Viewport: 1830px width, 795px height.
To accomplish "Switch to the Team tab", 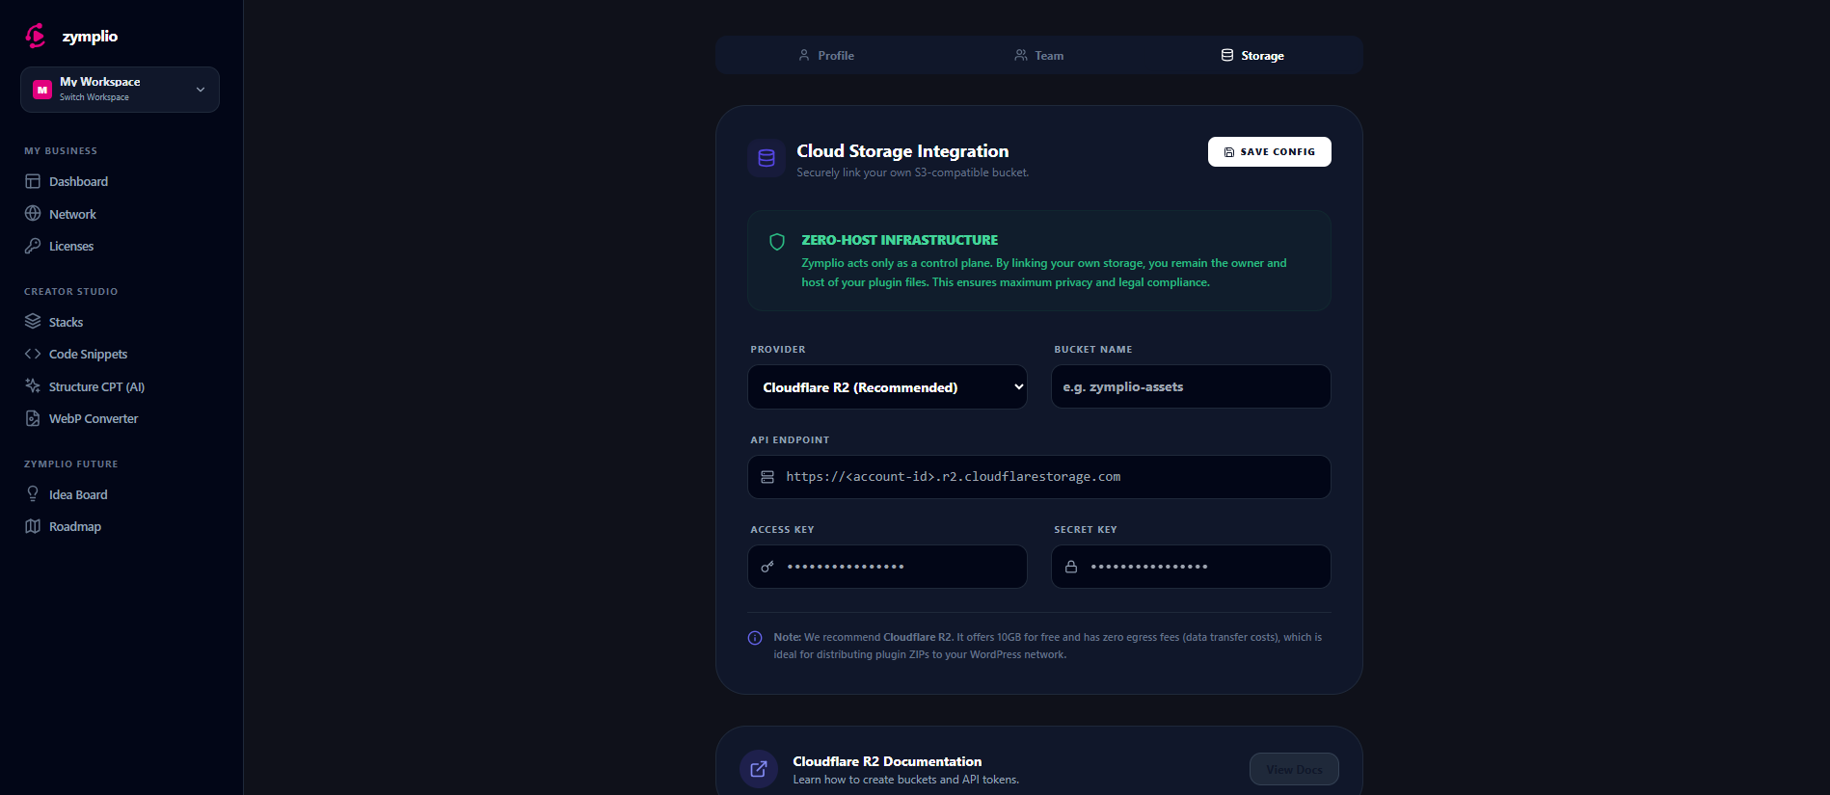I will click(x=1038, y=56).
